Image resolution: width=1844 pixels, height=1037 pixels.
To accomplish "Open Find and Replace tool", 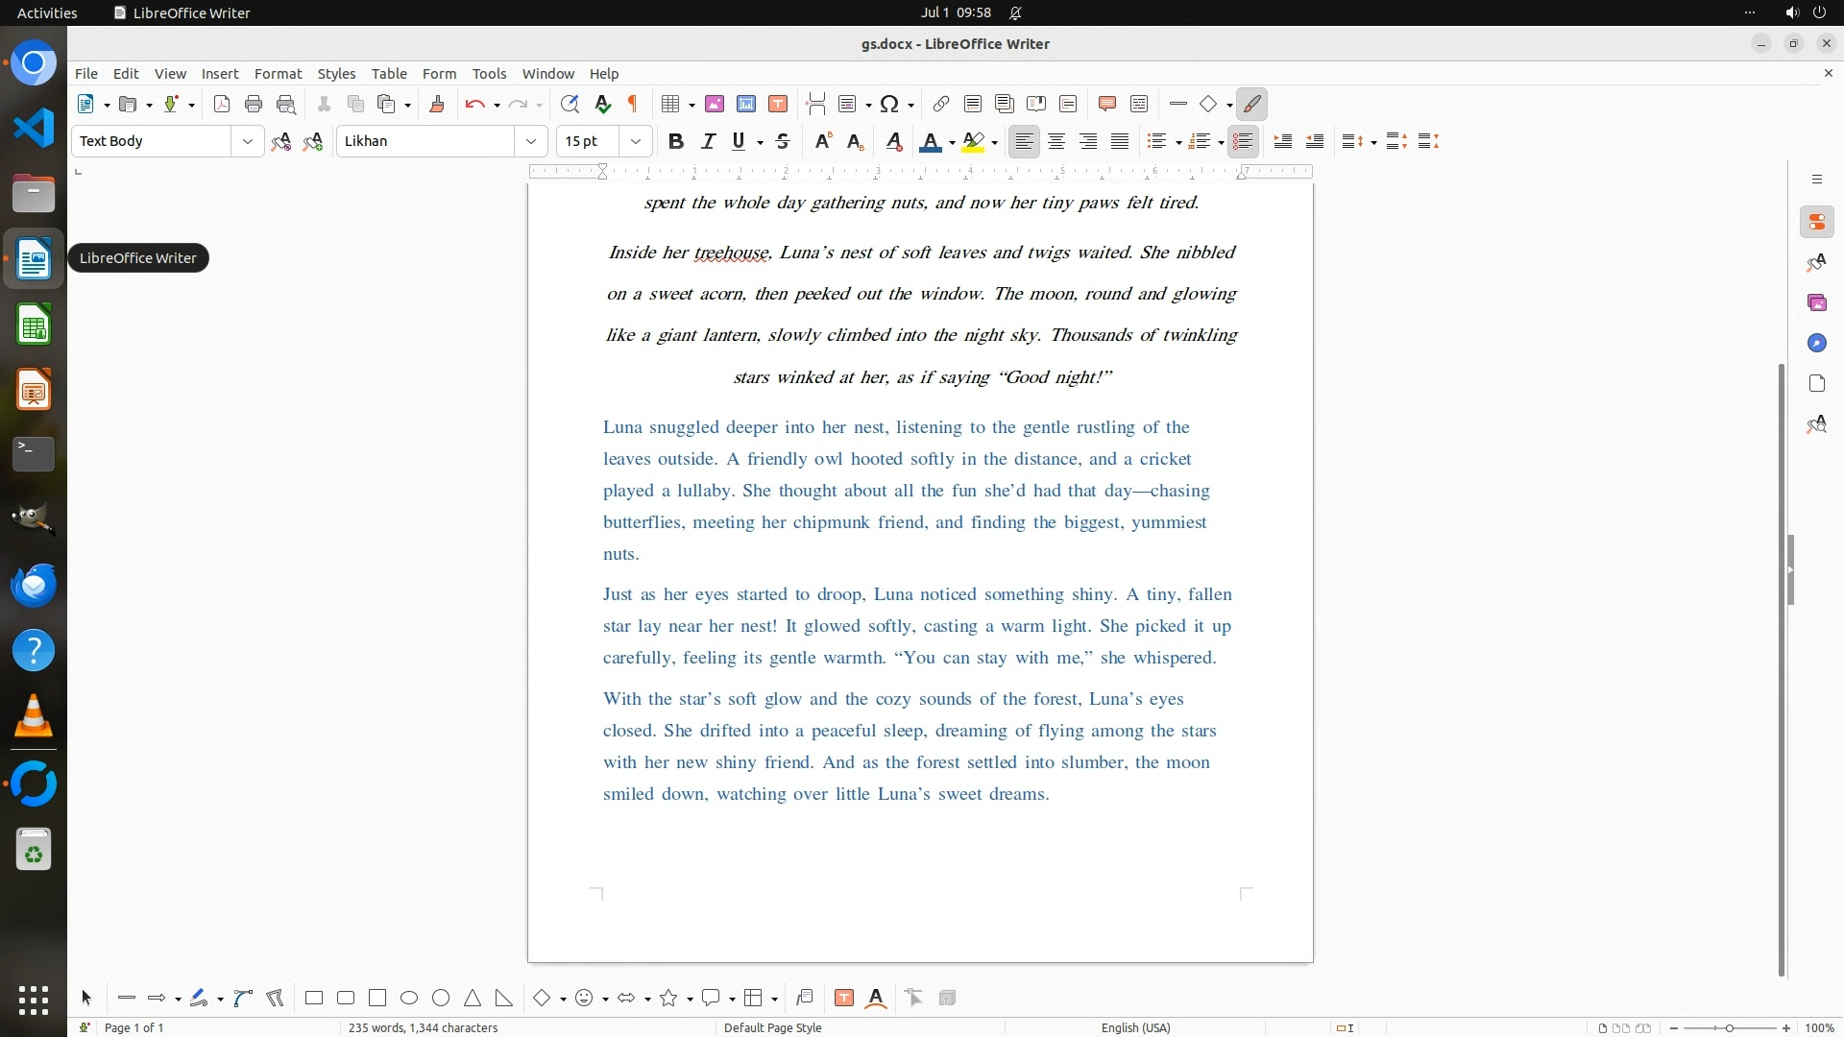I will 570,105.
